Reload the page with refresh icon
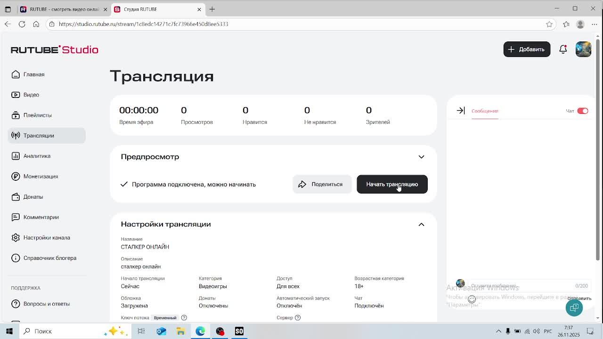This screenshot has width=603, height=339. [22, 24]
